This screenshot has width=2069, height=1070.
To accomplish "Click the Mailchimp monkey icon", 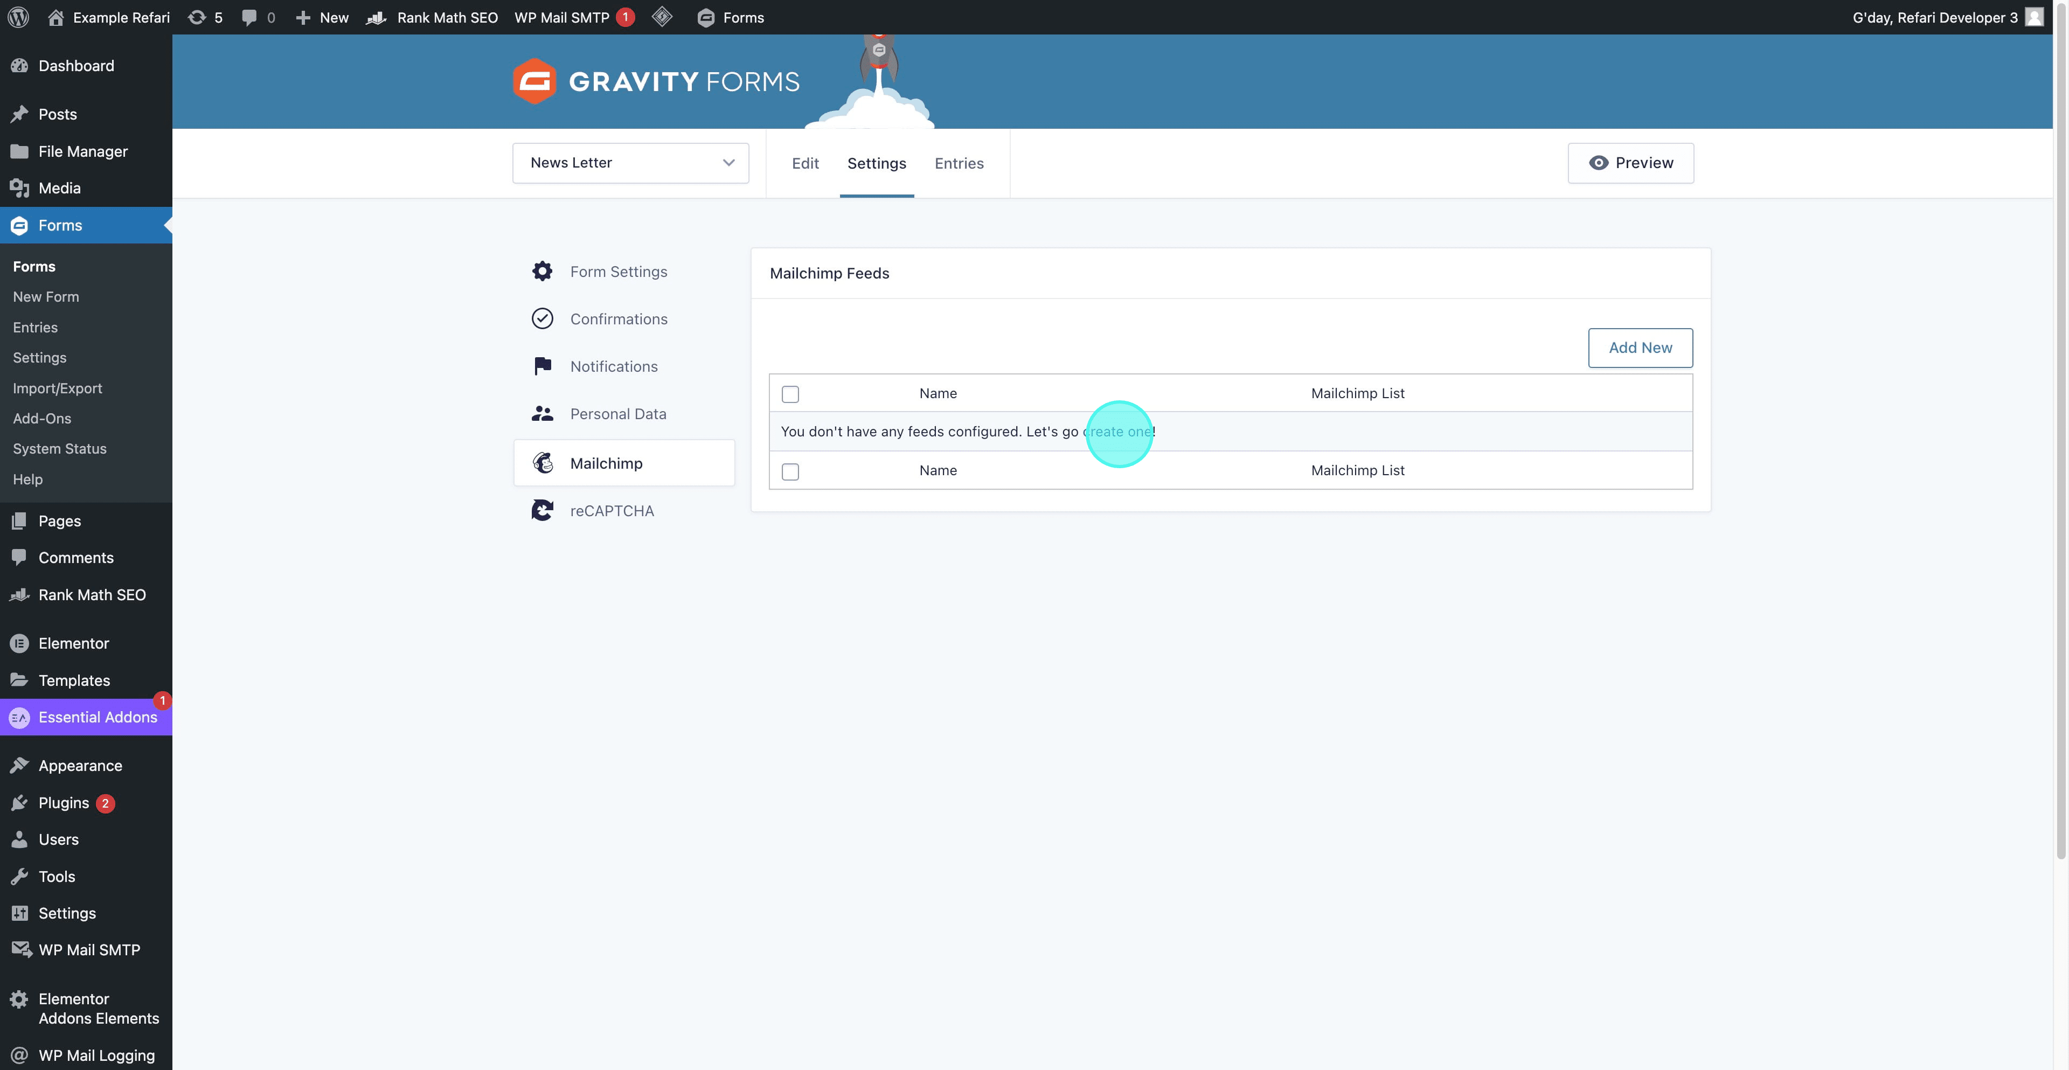I will pyautogui.click(x=543, y=463).
